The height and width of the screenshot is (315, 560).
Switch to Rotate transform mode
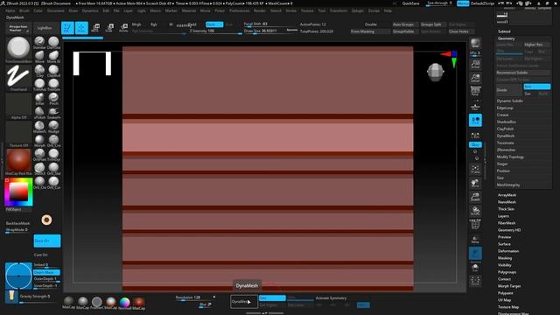pos(123,28)
